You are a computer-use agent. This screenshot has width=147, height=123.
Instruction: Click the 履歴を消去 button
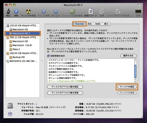click(x=128, y=56)
